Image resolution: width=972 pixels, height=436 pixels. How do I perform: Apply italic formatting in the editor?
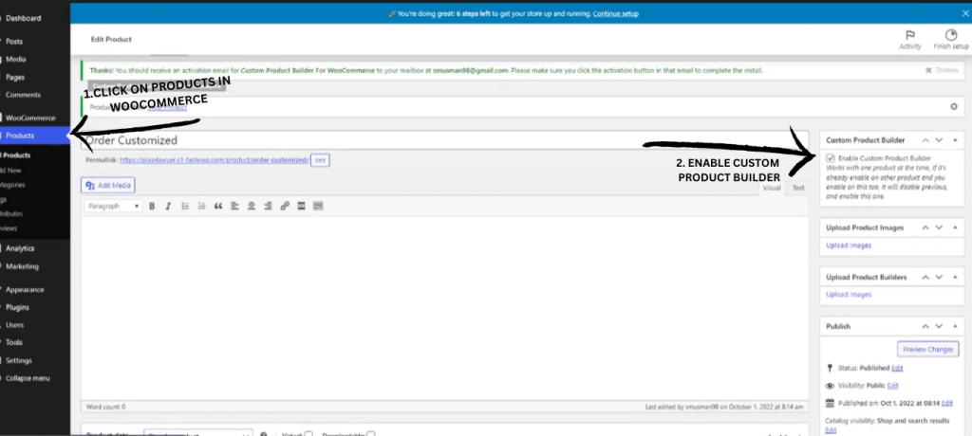coord(168,207)
